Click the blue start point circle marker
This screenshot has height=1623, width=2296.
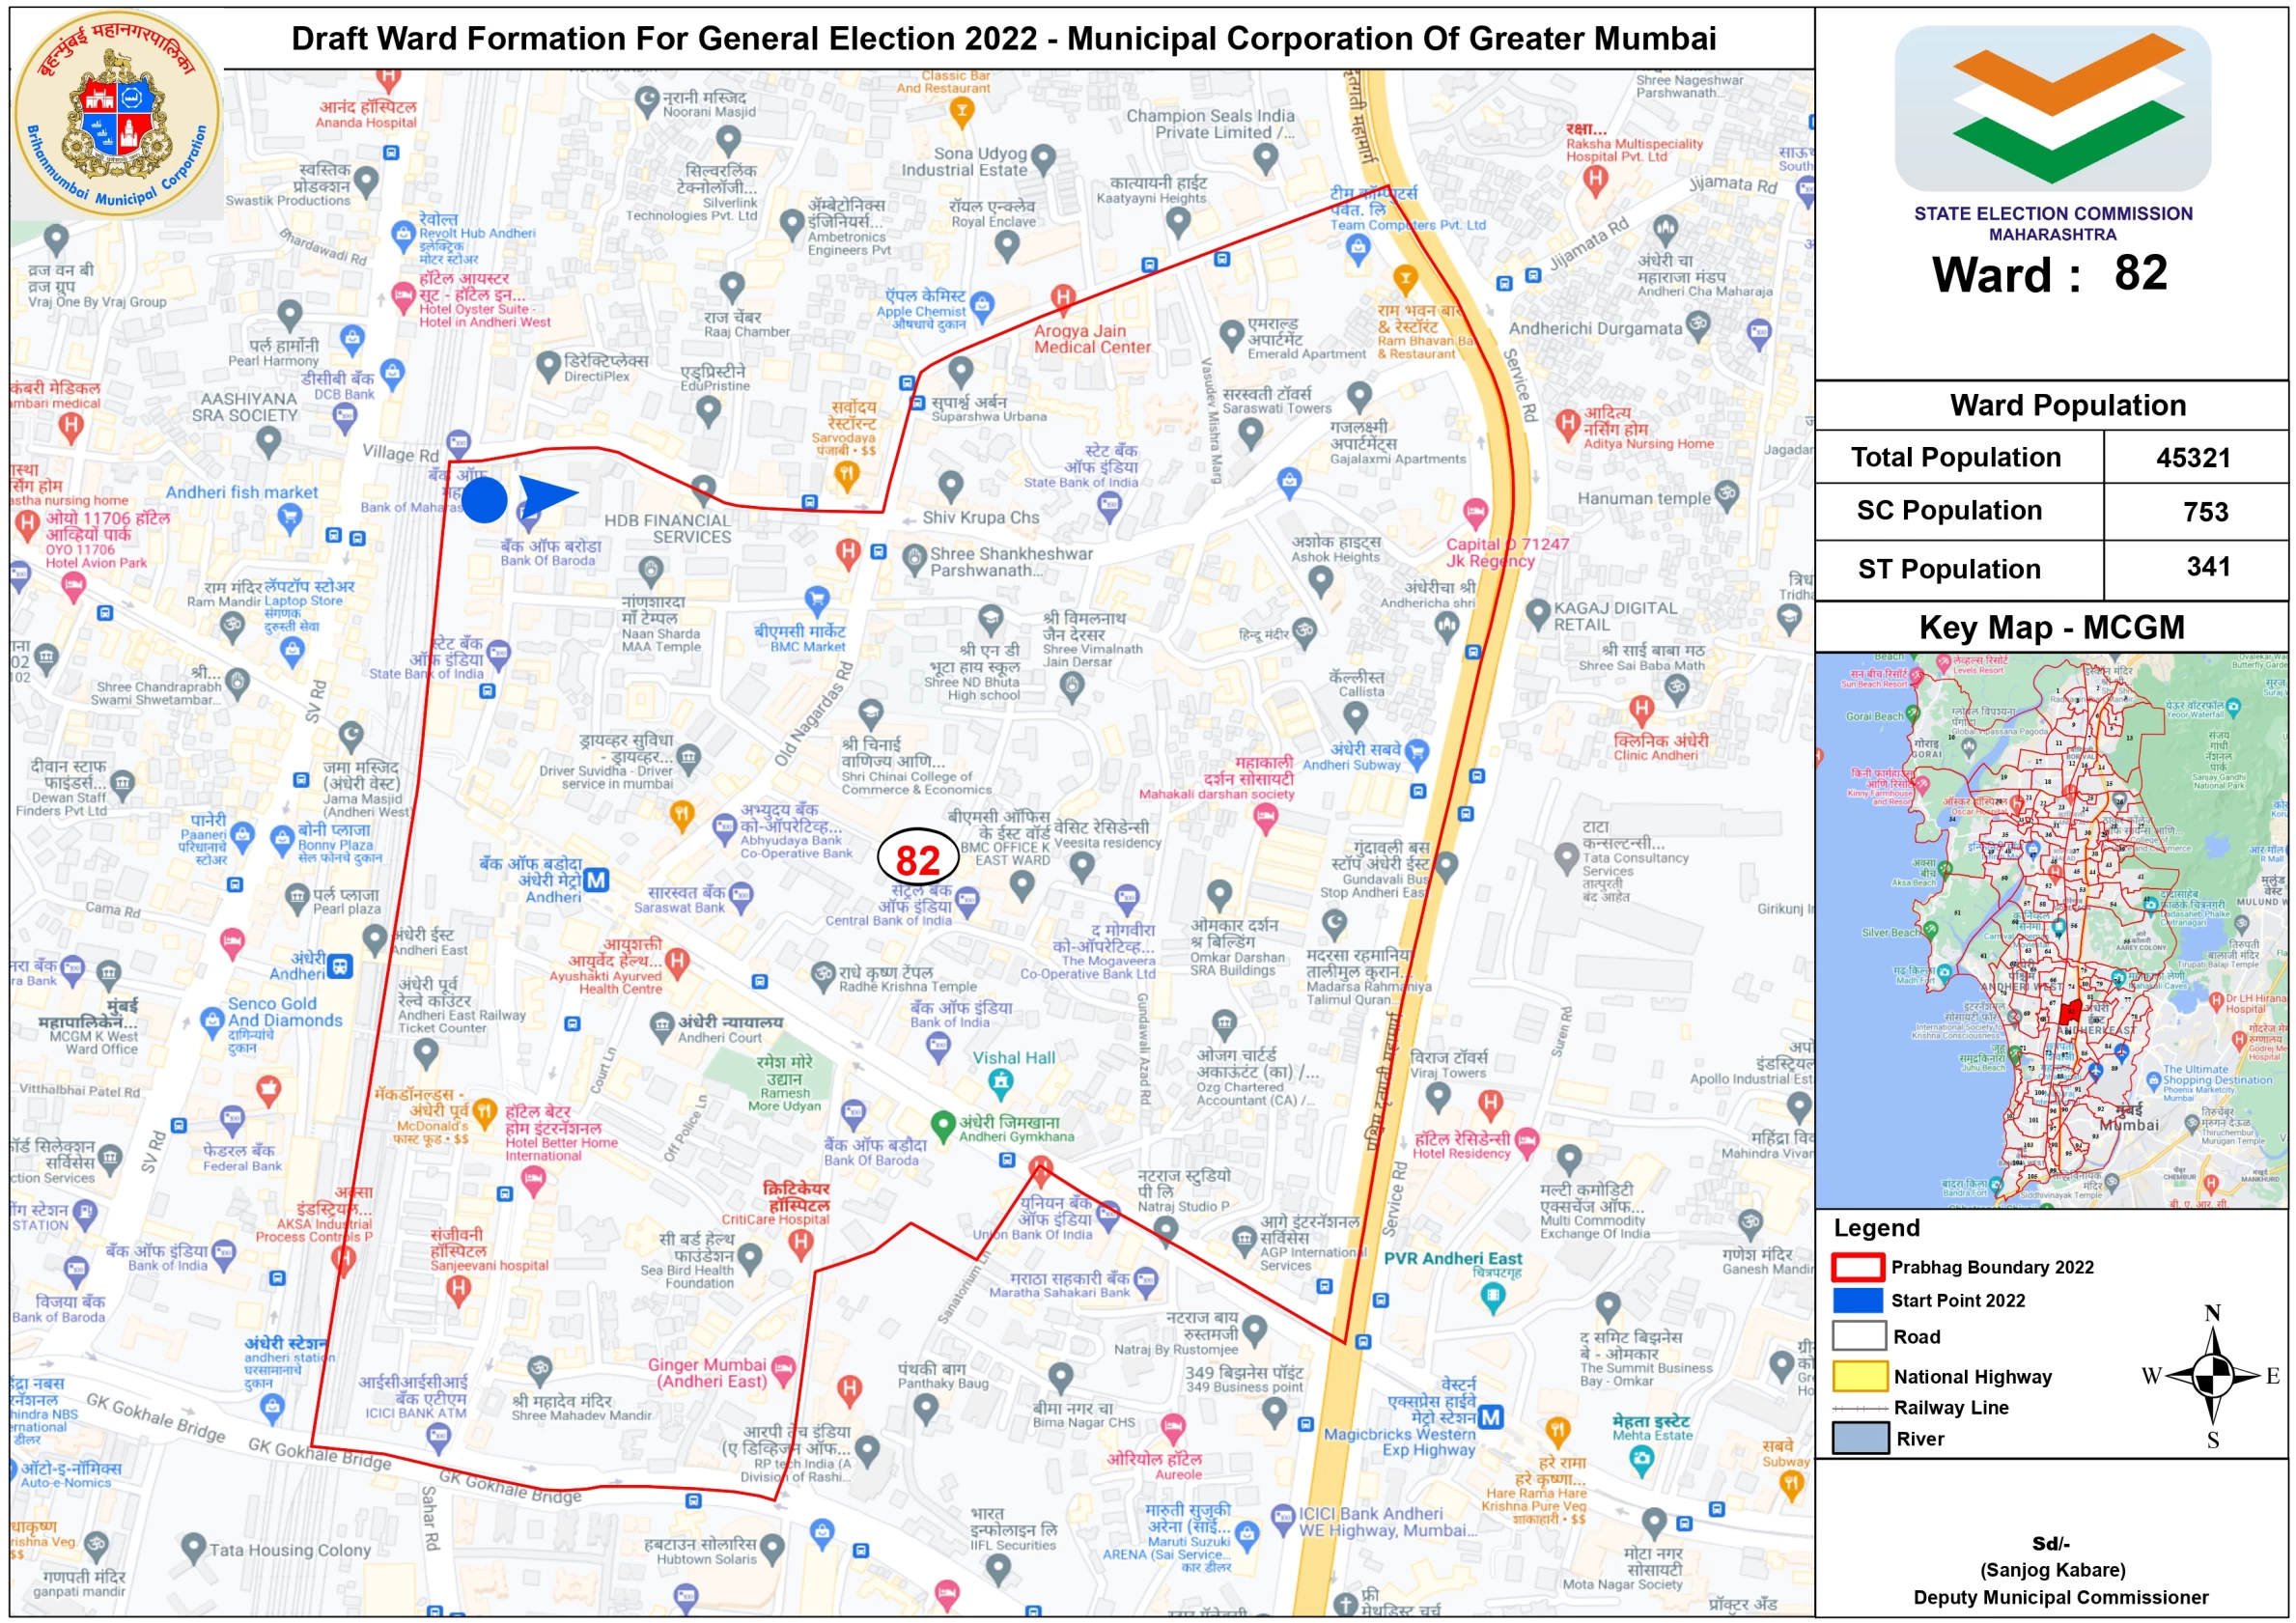pyautogui.click(x=485, y=499)
